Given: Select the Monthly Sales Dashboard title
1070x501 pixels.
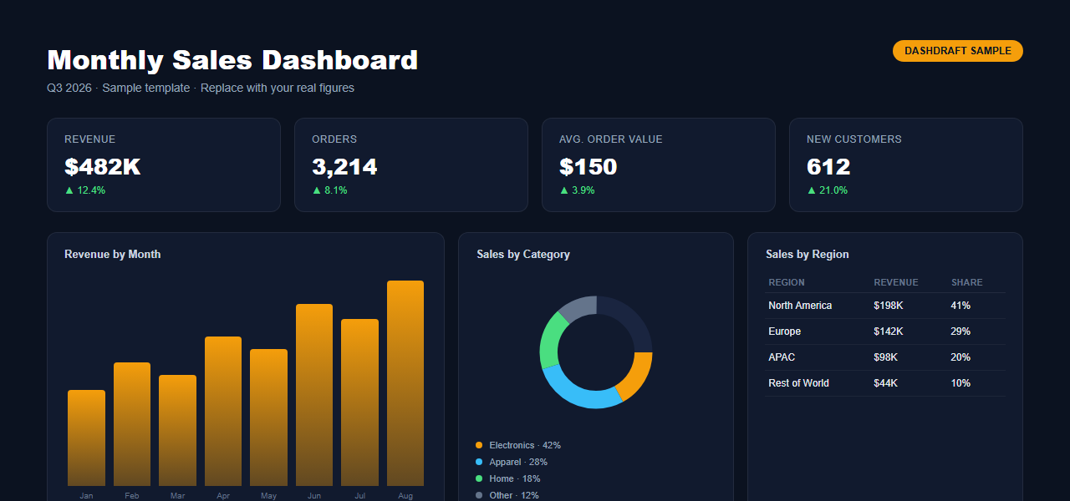Looking at the screenshot, I should [x=232, y=60].
